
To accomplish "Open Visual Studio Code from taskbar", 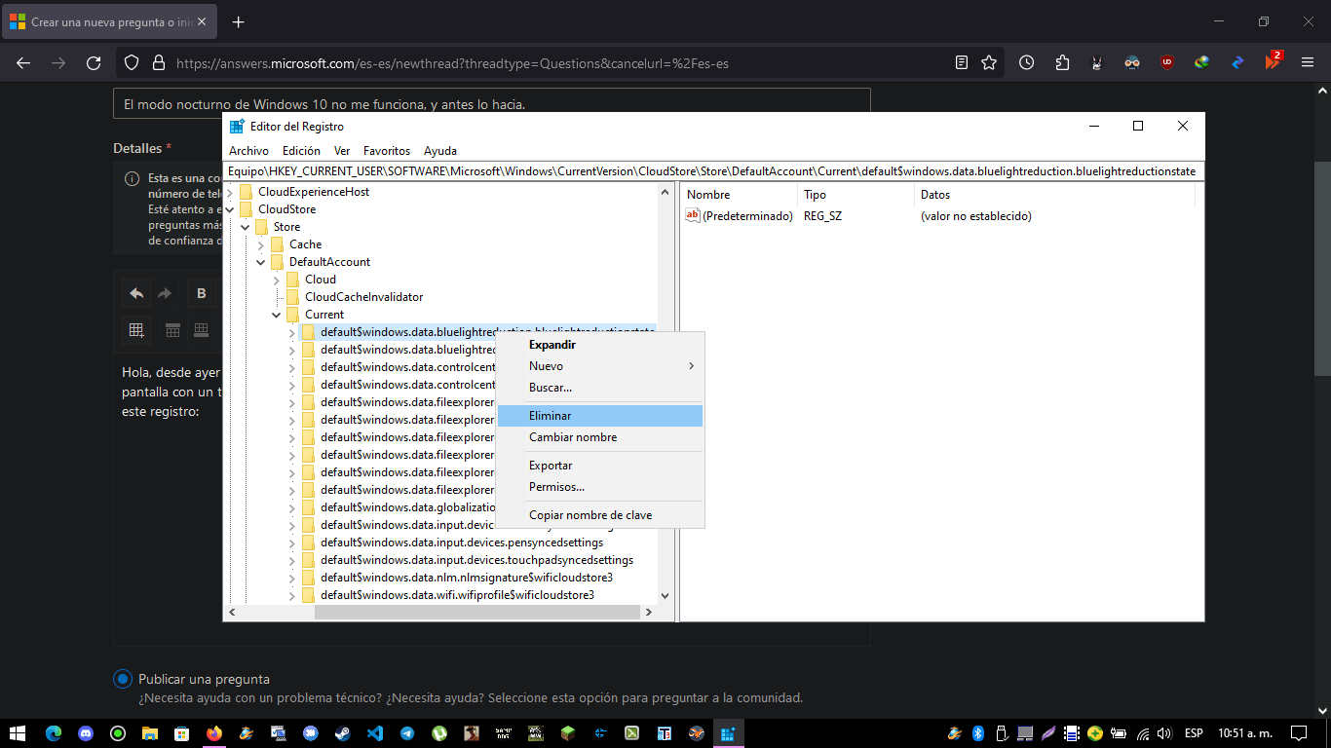I will (375, 732).
